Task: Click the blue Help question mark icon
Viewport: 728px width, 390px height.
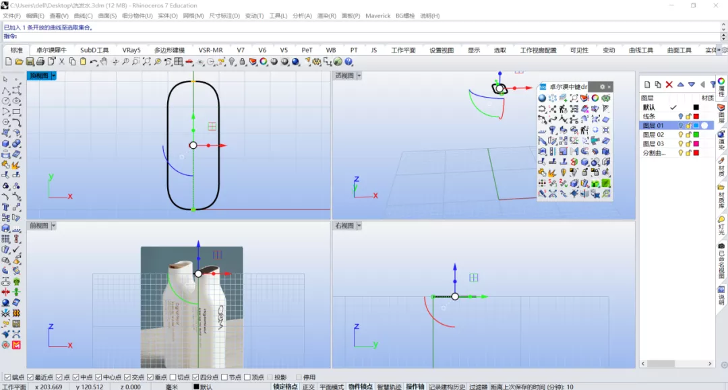Action: point(348,62)
